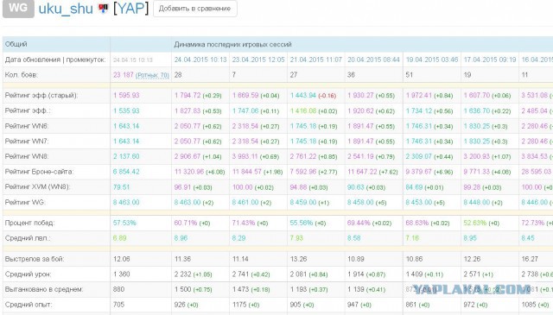Click the Средний лвл. row label
This screenshot has width=553, height=315.
pyautogui.click(x=28, y=238)
